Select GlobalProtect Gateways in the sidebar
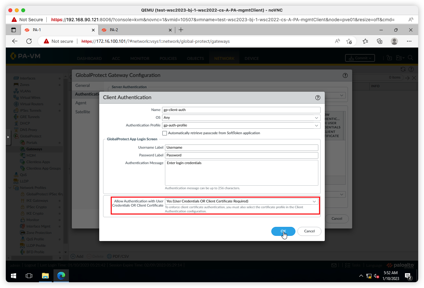Image resolution: width=424 pixels, height=288 pixels. (x=34, y=149)
